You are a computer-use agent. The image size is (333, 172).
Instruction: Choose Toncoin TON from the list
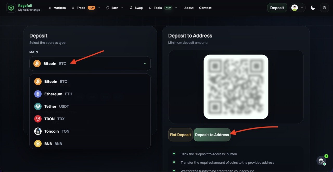pyautogui.click(x=90, y=131)
